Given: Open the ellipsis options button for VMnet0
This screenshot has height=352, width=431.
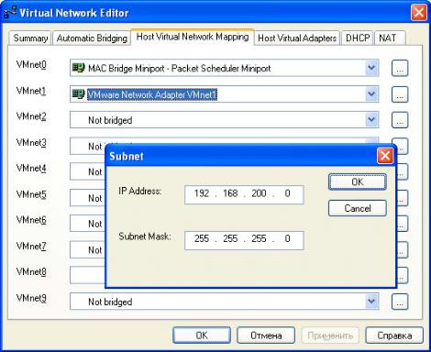Looking at the screenshot, I should coord(400,68).
